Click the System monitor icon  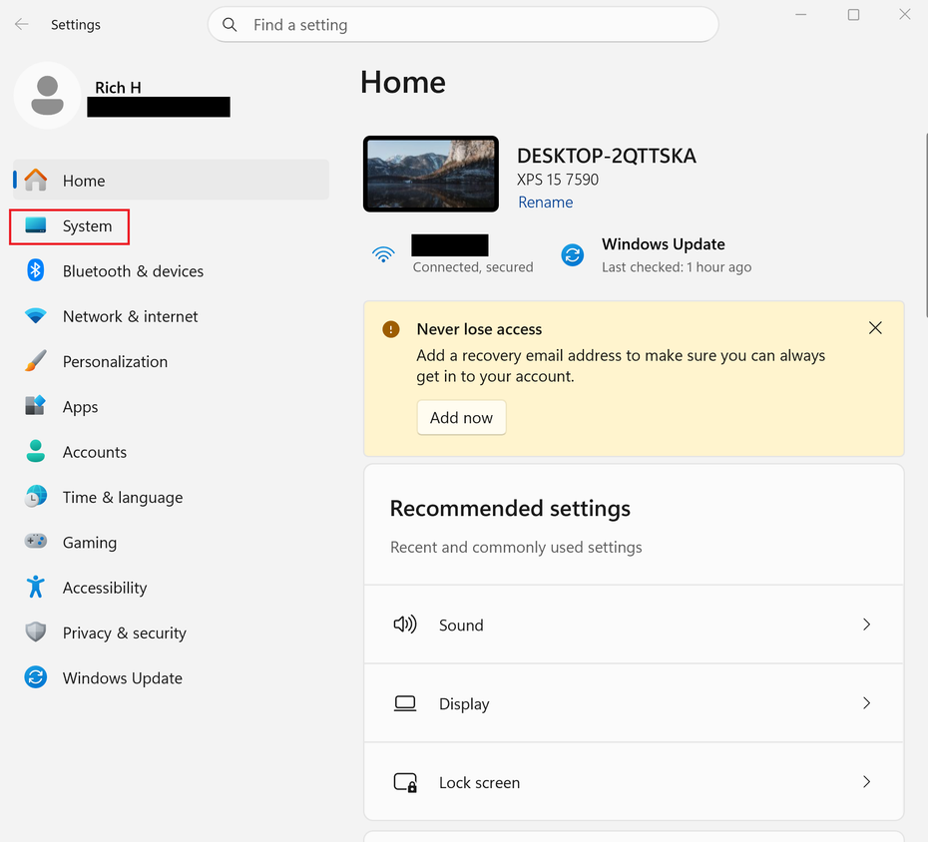(36, 225)
